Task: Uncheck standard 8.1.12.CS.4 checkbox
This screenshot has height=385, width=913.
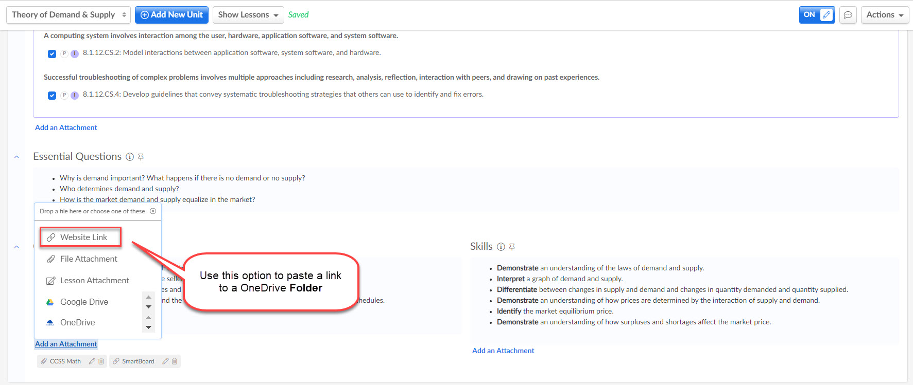Action: point(52,95)
